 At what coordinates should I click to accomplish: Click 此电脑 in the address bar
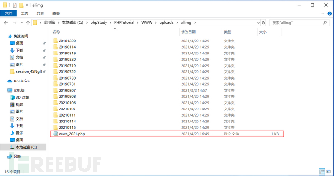[x=49, y=22]
